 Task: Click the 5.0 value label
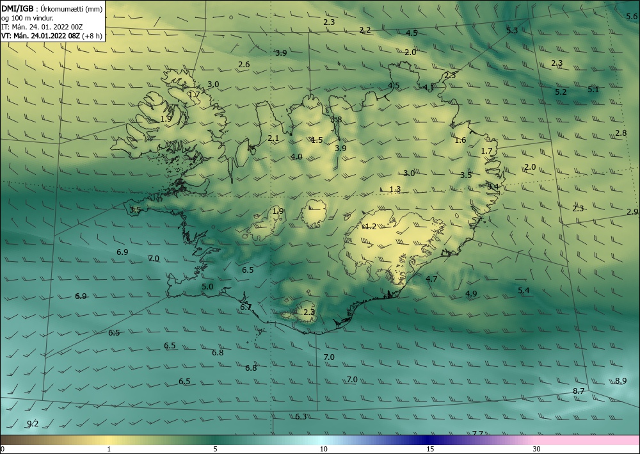point(207,287)
